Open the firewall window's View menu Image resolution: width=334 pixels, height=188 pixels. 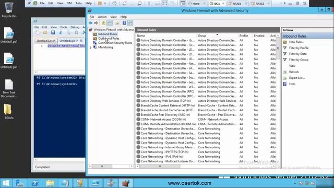point(113,17)
